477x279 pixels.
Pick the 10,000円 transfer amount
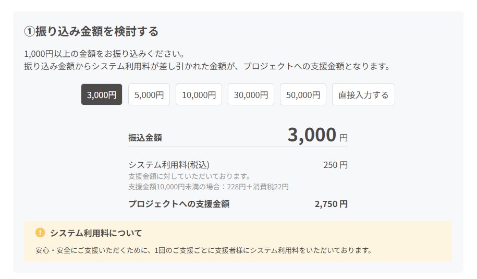pyautogui.click(x=199, y=94)
